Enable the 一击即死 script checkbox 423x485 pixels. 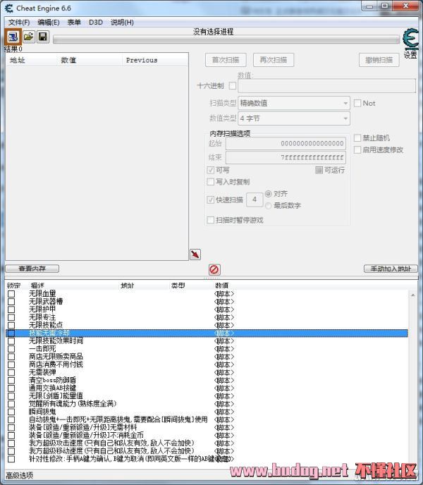point(11,348)
